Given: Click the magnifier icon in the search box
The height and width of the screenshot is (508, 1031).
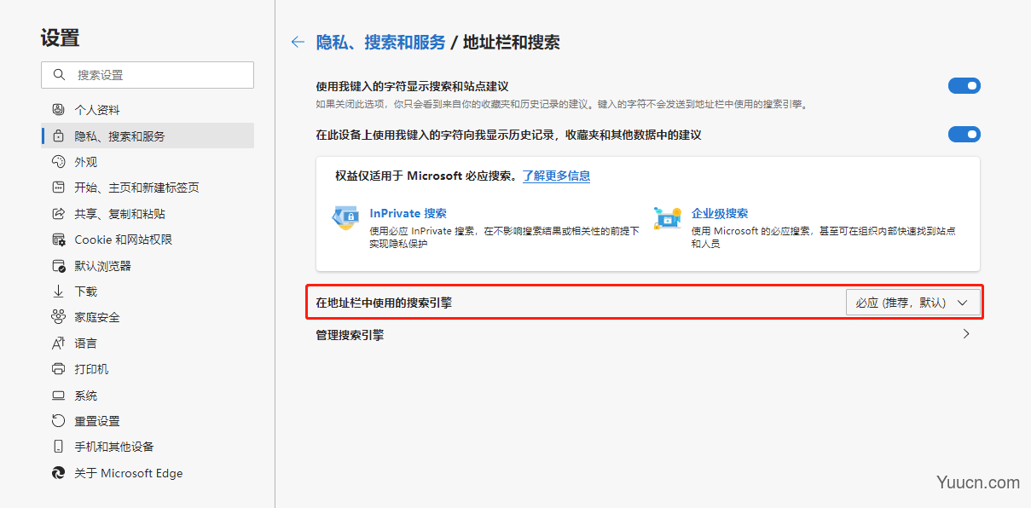Looking at the screenshot, I should tap(59, 75).
